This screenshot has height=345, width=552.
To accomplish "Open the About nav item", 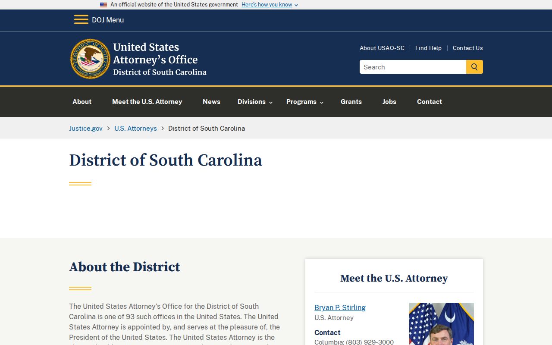I will [x=82, y=102].
